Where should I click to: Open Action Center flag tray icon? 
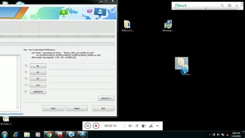pyautogui.click(x=223, y=135)
